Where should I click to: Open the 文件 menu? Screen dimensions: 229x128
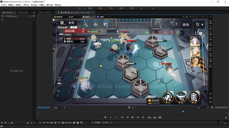pos(4,5)
